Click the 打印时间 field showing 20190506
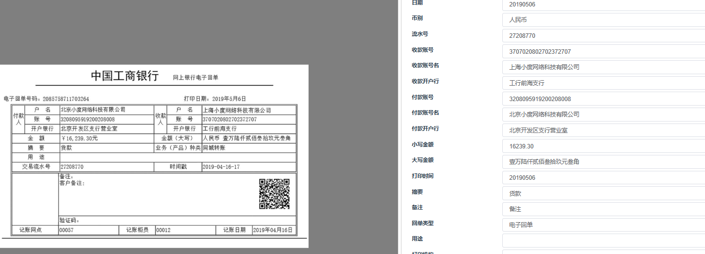The image size is (705, 254). tap(604, 178)
